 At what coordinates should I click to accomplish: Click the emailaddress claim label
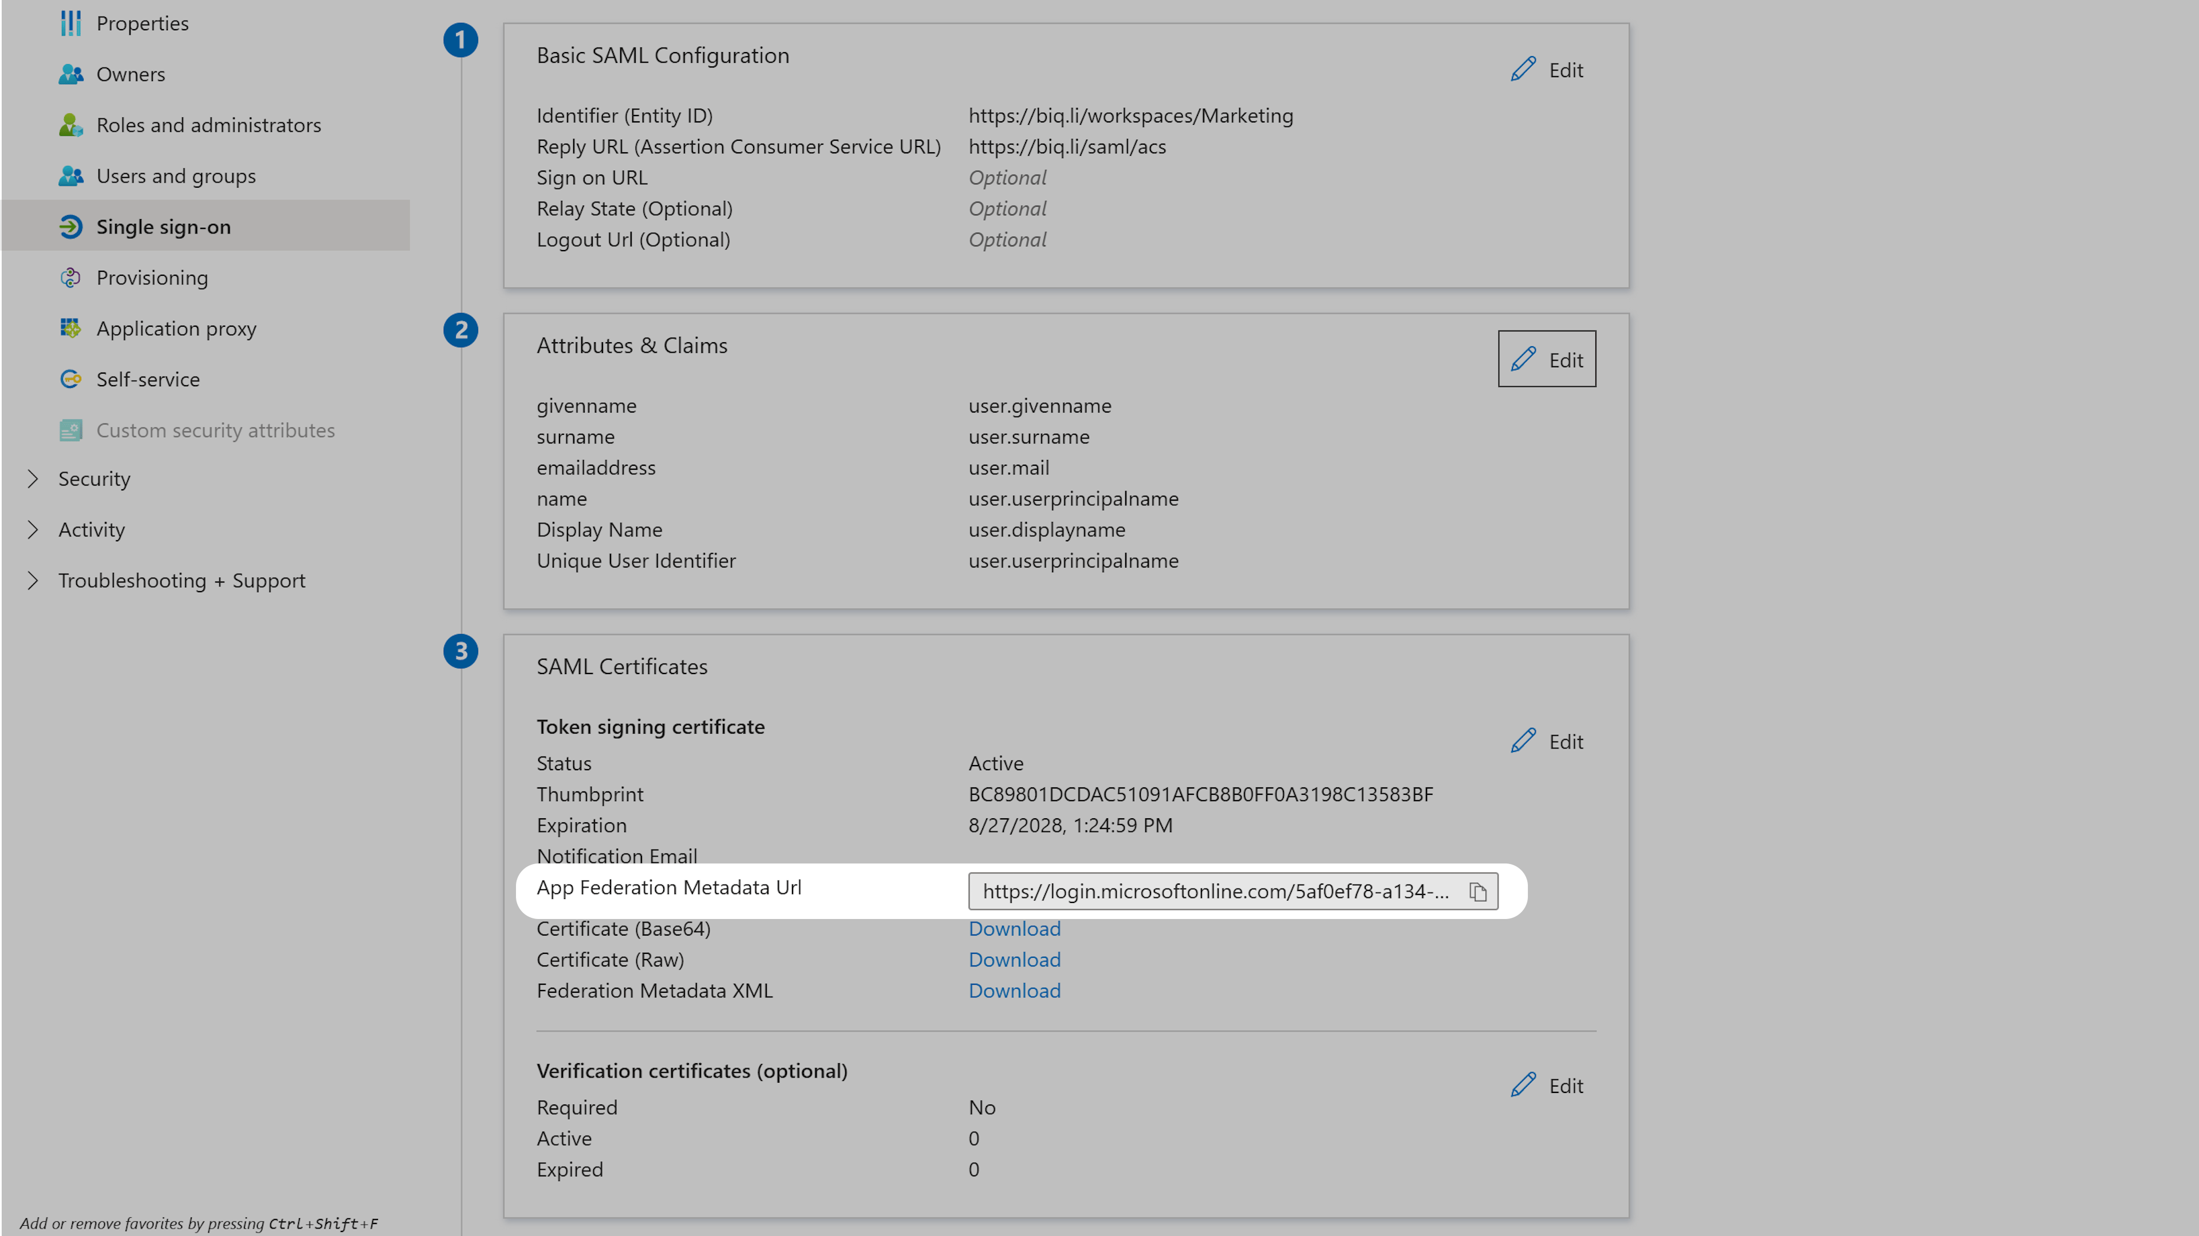coord(596,468)
